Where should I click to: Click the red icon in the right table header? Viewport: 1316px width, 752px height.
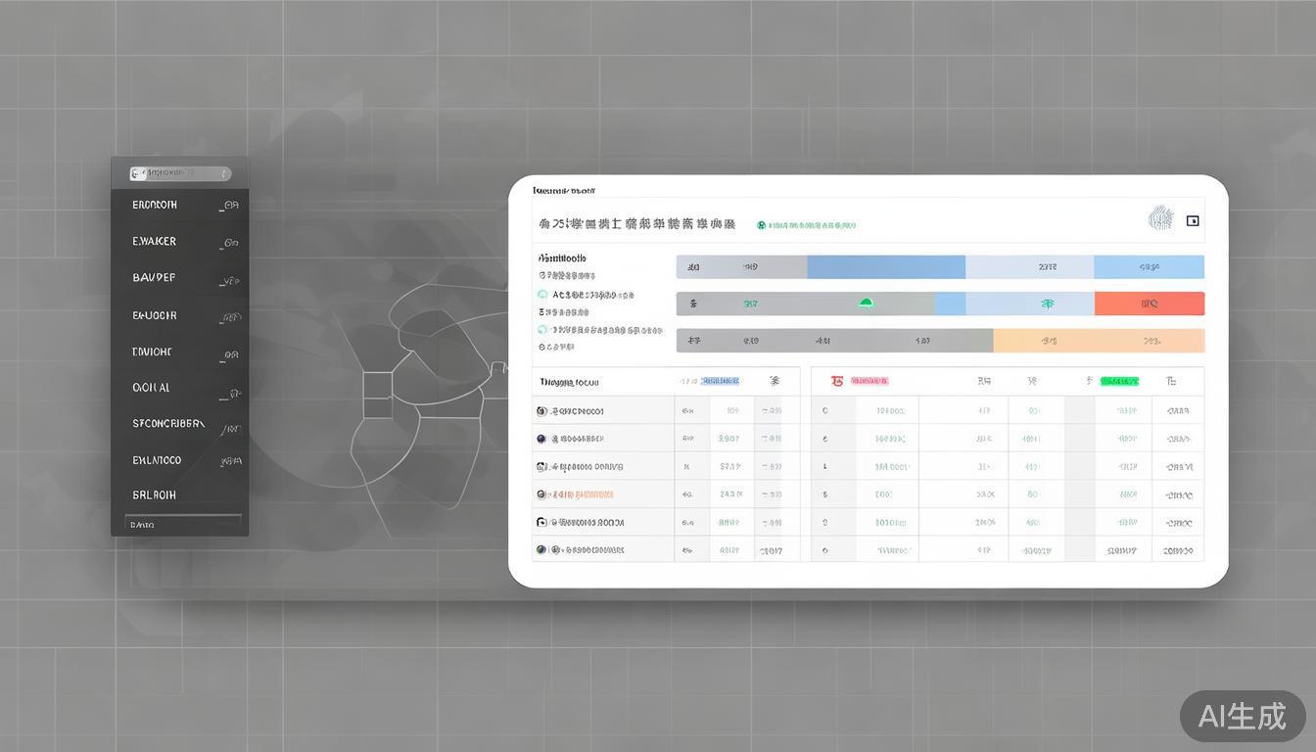tap(836, 381)
